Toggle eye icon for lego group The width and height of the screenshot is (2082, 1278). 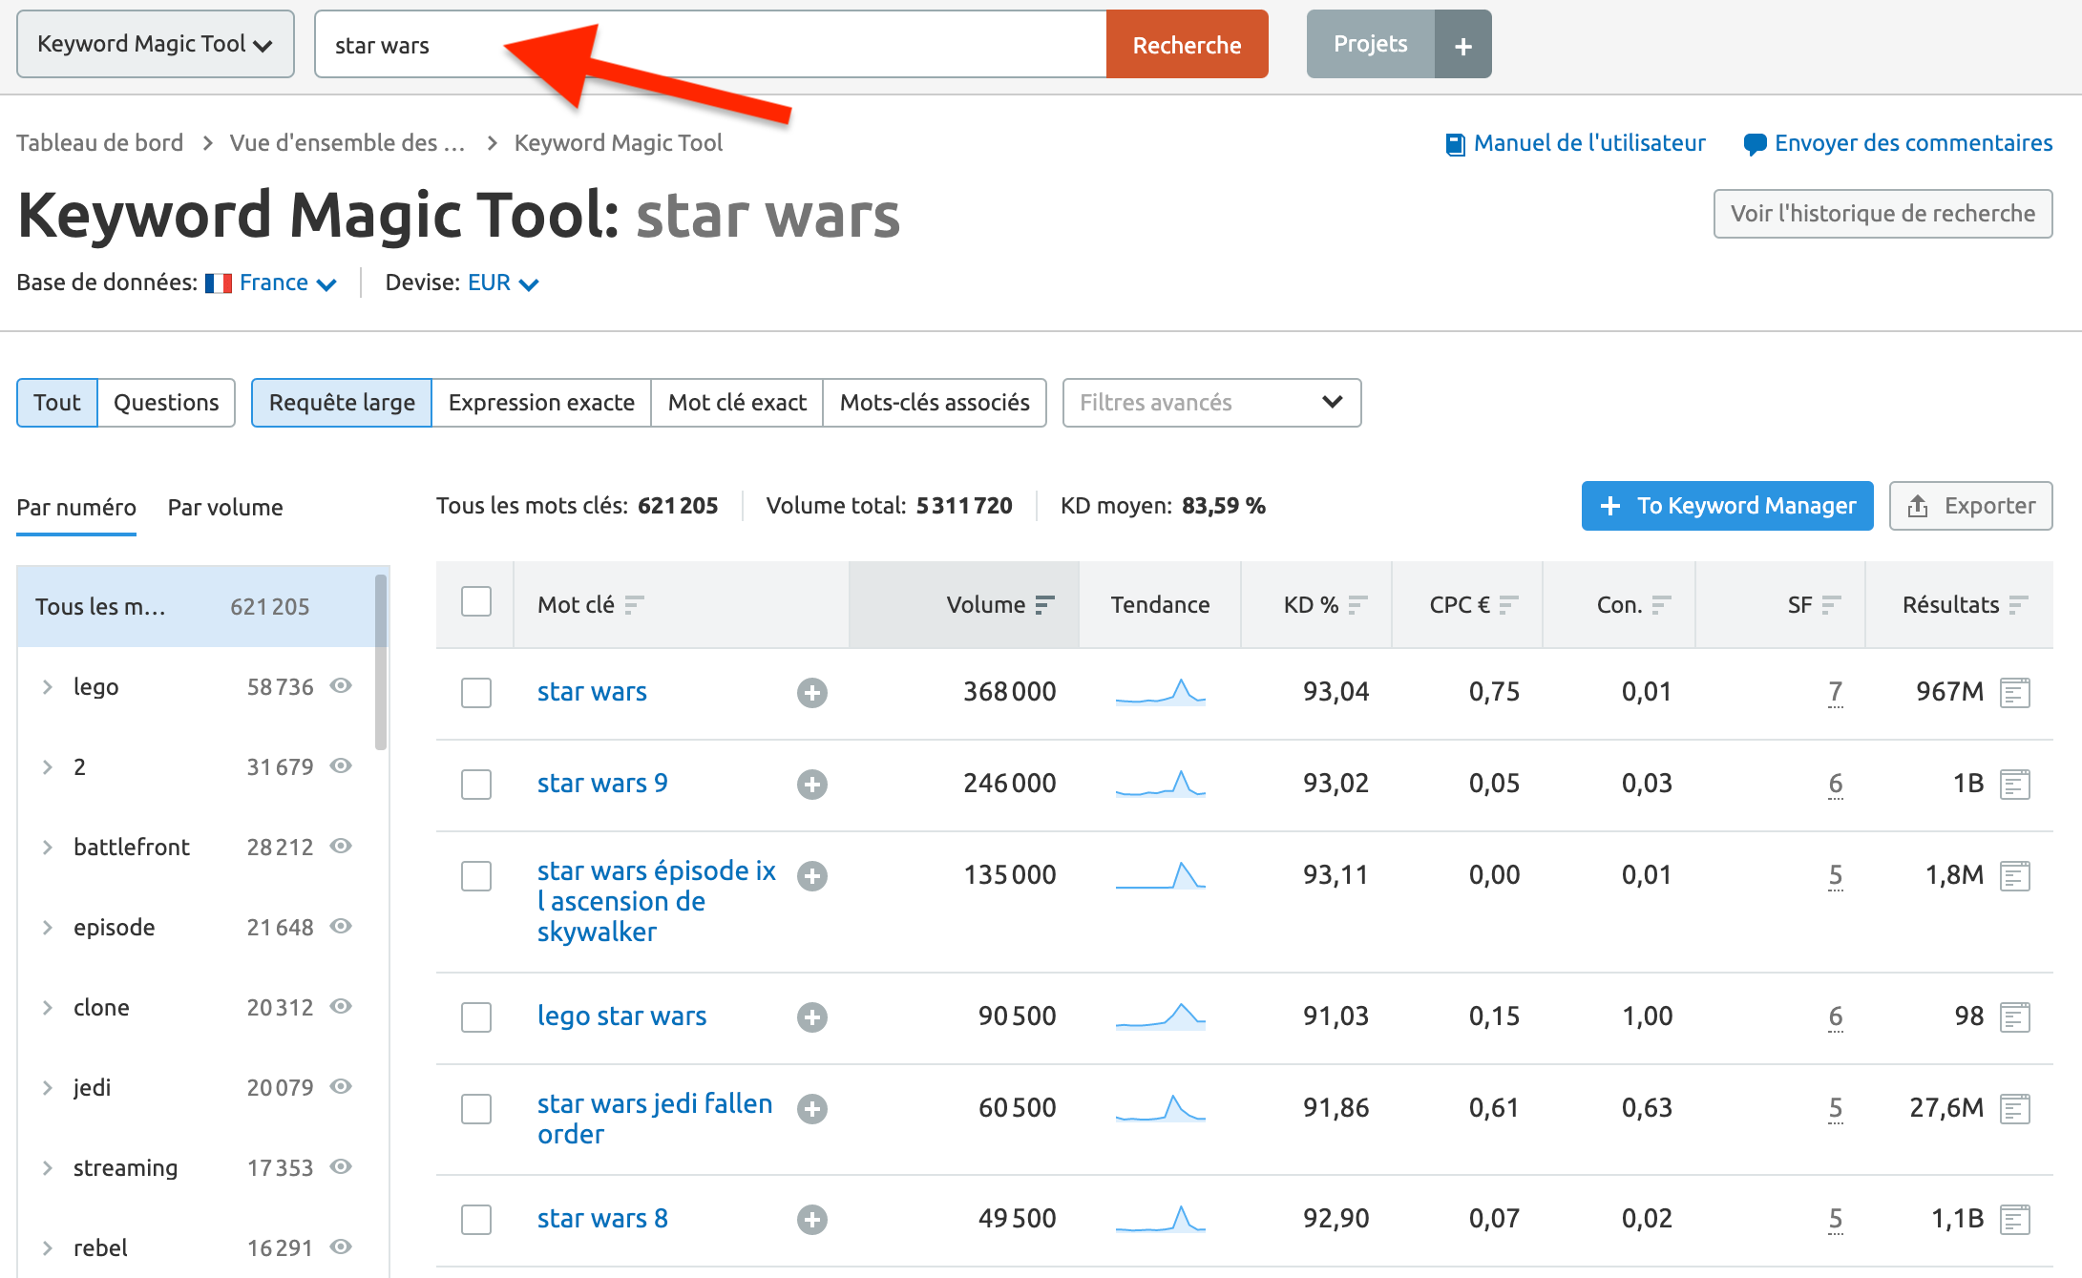pos(341,686)
